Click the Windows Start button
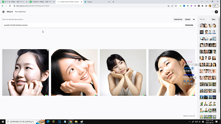The image size is (221, 124). (3, 122)
